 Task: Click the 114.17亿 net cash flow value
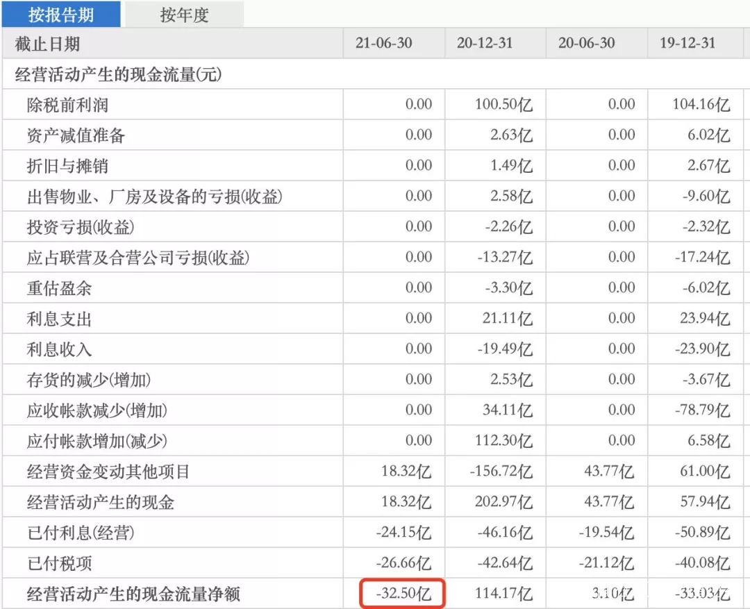coord(503,594)
